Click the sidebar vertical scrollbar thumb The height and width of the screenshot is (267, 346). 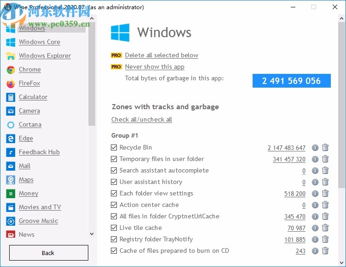point(92,74)
